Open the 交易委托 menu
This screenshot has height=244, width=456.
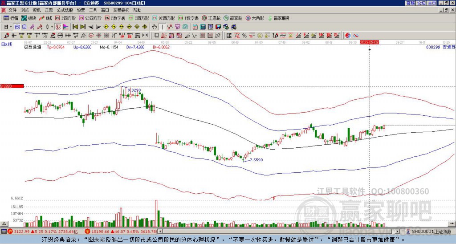click(121, 10)
